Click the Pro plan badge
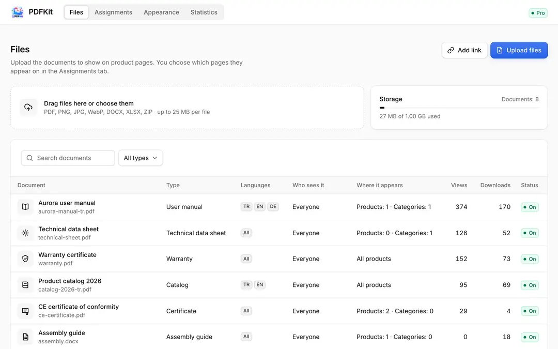Screen dimensions: 558x349 pos(538,13)
